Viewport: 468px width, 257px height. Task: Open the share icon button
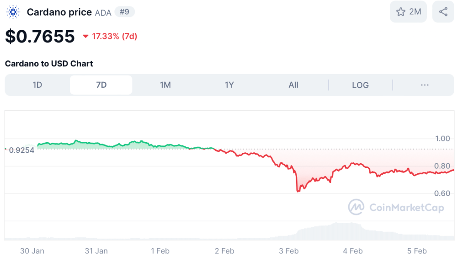point(443,12)
